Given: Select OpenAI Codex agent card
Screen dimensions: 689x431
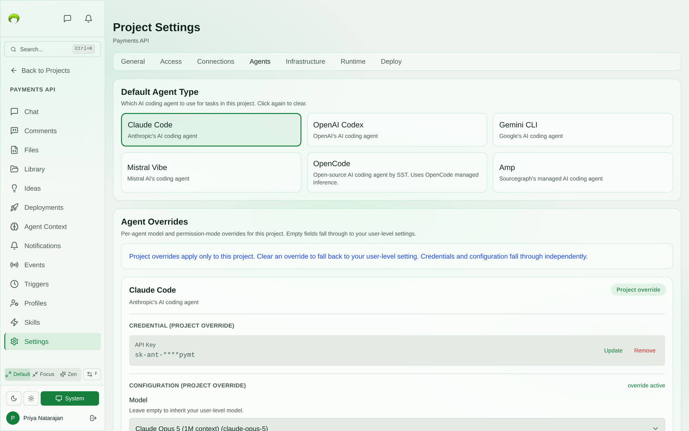Looking at the screenshot, I should tap(397, 130).
